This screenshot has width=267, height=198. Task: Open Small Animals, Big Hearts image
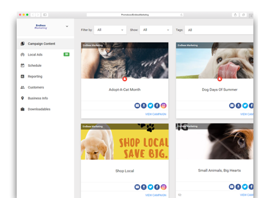point(215,141)
